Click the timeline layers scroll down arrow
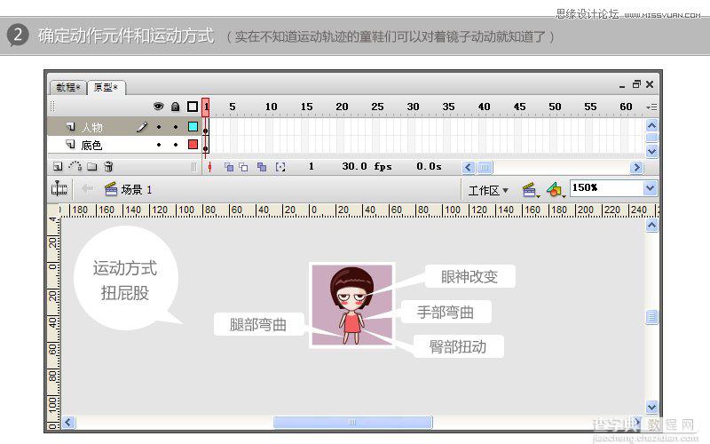 pyautogui.click(x=651, y=151)
